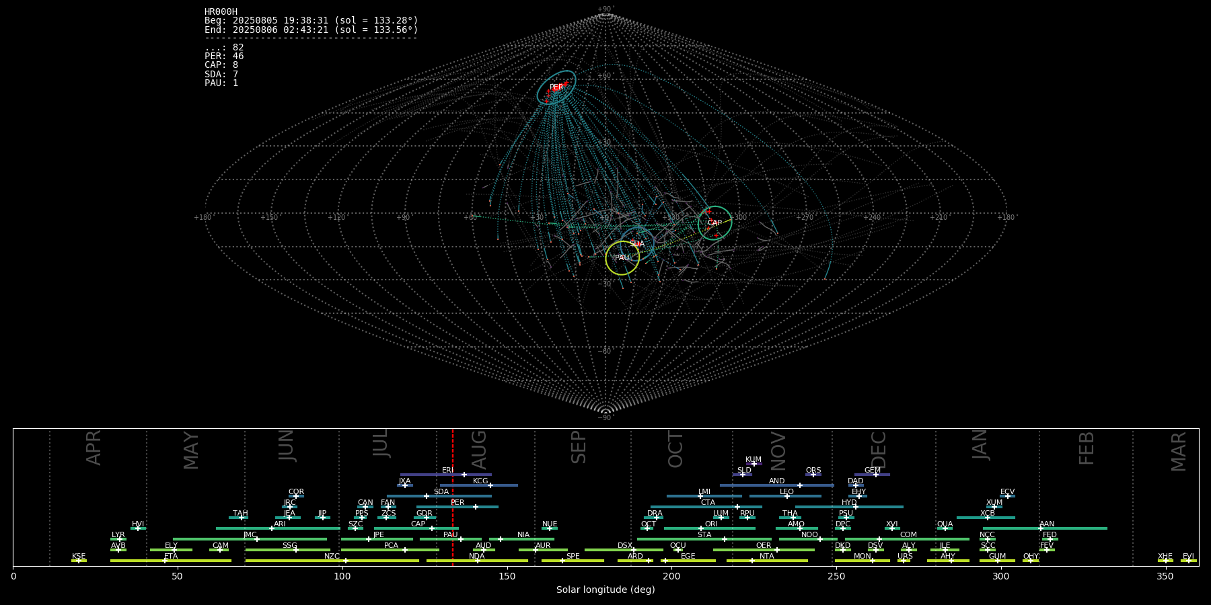Select the 'CAP: 8' count entry
The width and height of the screenshot is (1211, 605).
tap(221, 65)
